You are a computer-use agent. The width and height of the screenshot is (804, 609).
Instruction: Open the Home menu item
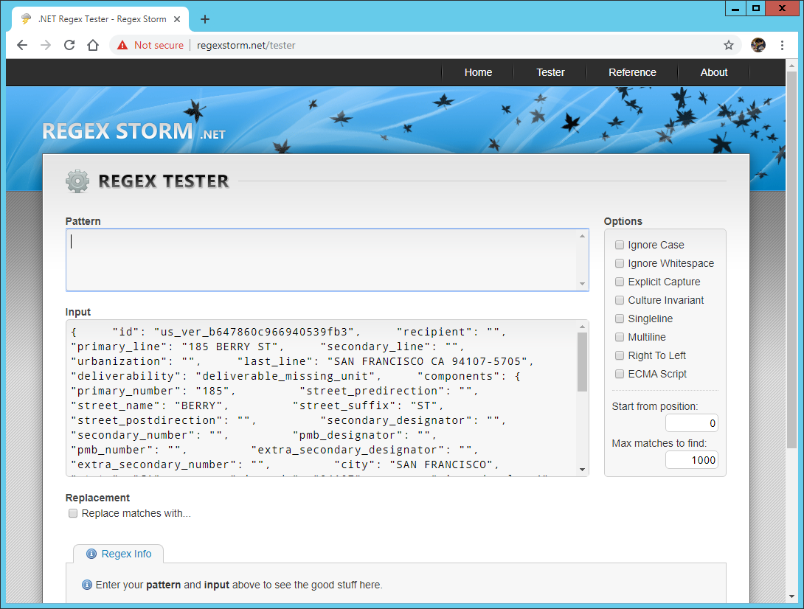(x=478, y=72)
